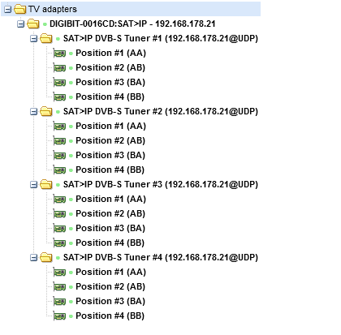The width and height of the screenshot is (341, 335).
Task: Click card icon of Tuner #3 Position #2 (AB)
Action: tap(59, 214)
